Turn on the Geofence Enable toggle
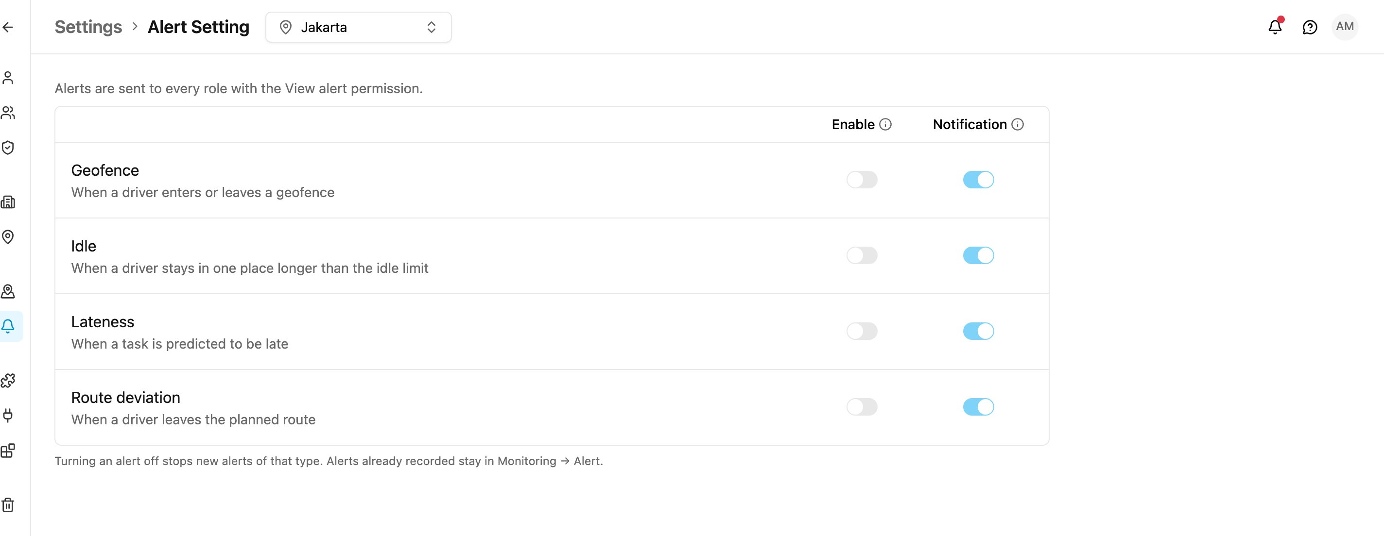The height and width of the screenshot is (536, 1384). 862,180
